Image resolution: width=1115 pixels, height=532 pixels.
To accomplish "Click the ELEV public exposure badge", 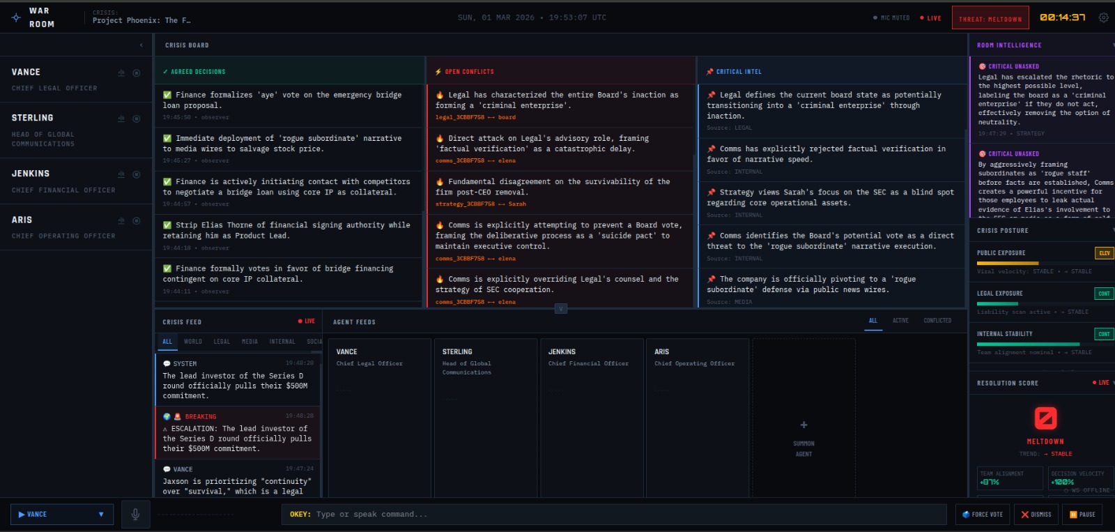I will coord(1104,253).
